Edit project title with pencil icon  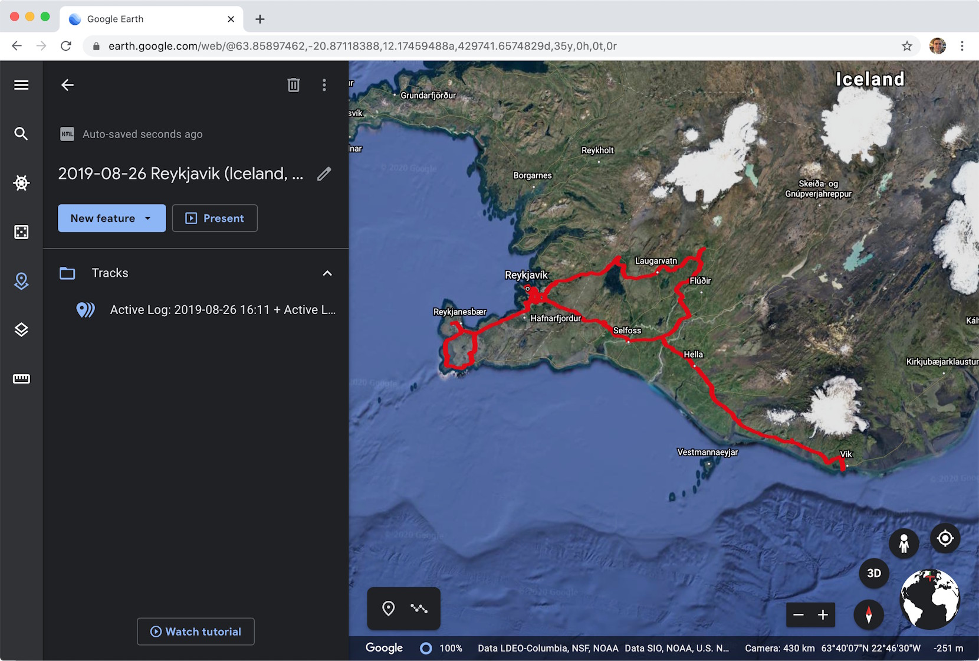point(324,174)
